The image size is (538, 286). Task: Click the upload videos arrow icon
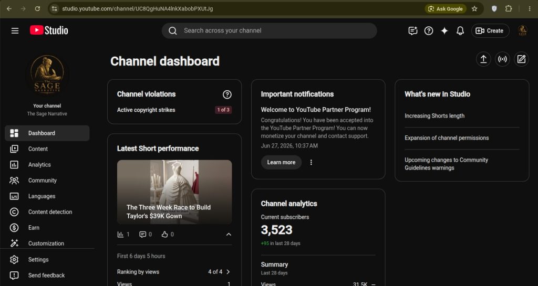(x=483, y=59)
